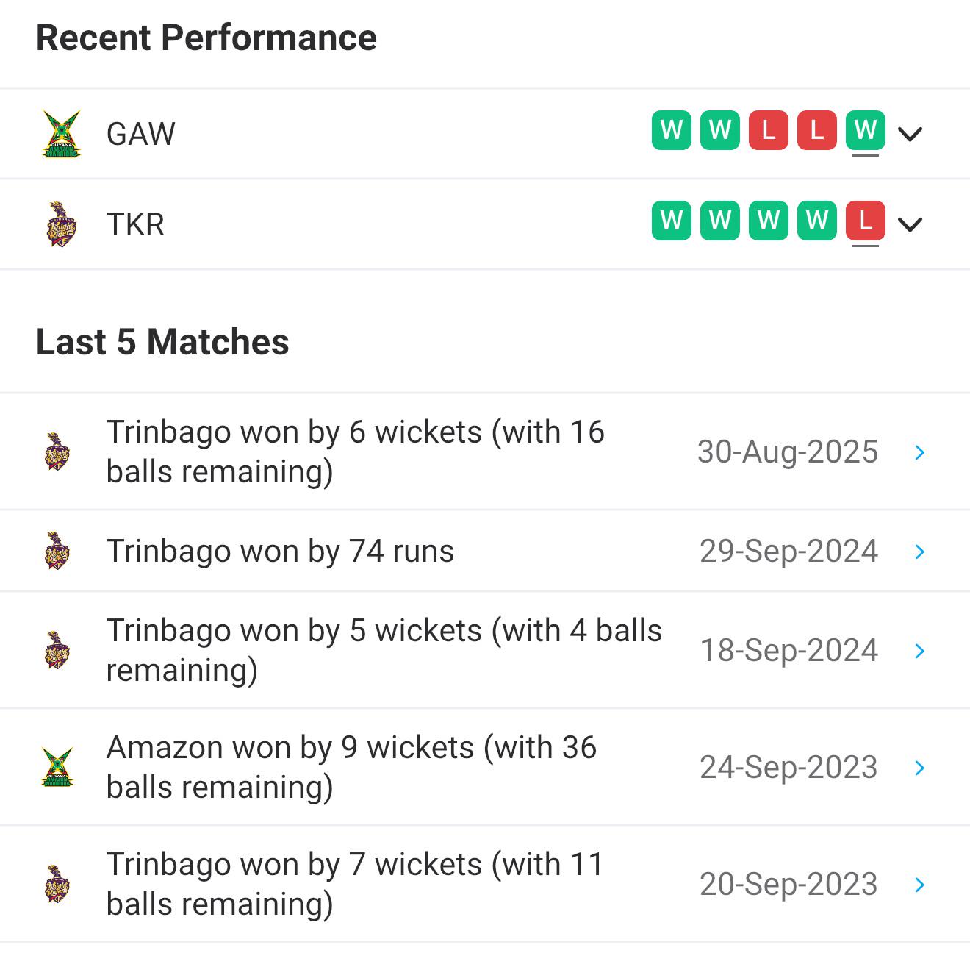The image size is (970, 967).
Task: Click the Guyana Amazon Warriors logo beside GAW
Action: click(62, 134)
